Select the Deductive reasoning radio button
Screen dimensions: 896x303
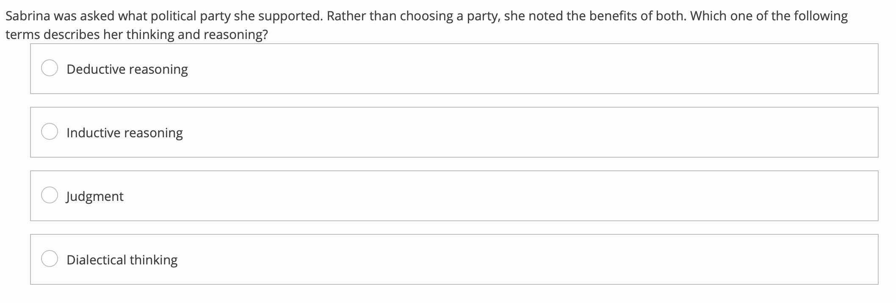(50, 68)
